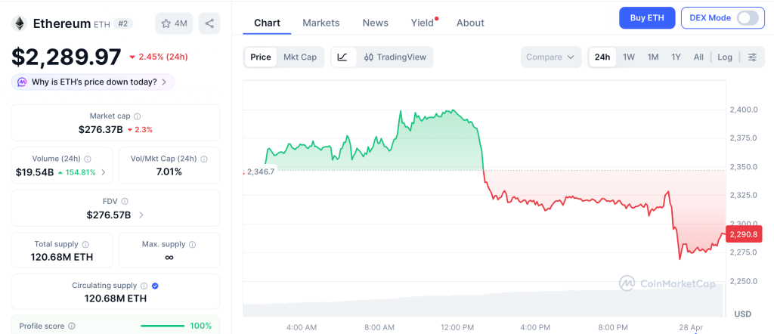774x334 pixels.
Task: Click the Circulating supply verified badge
Action: click(x=155, y=286)
